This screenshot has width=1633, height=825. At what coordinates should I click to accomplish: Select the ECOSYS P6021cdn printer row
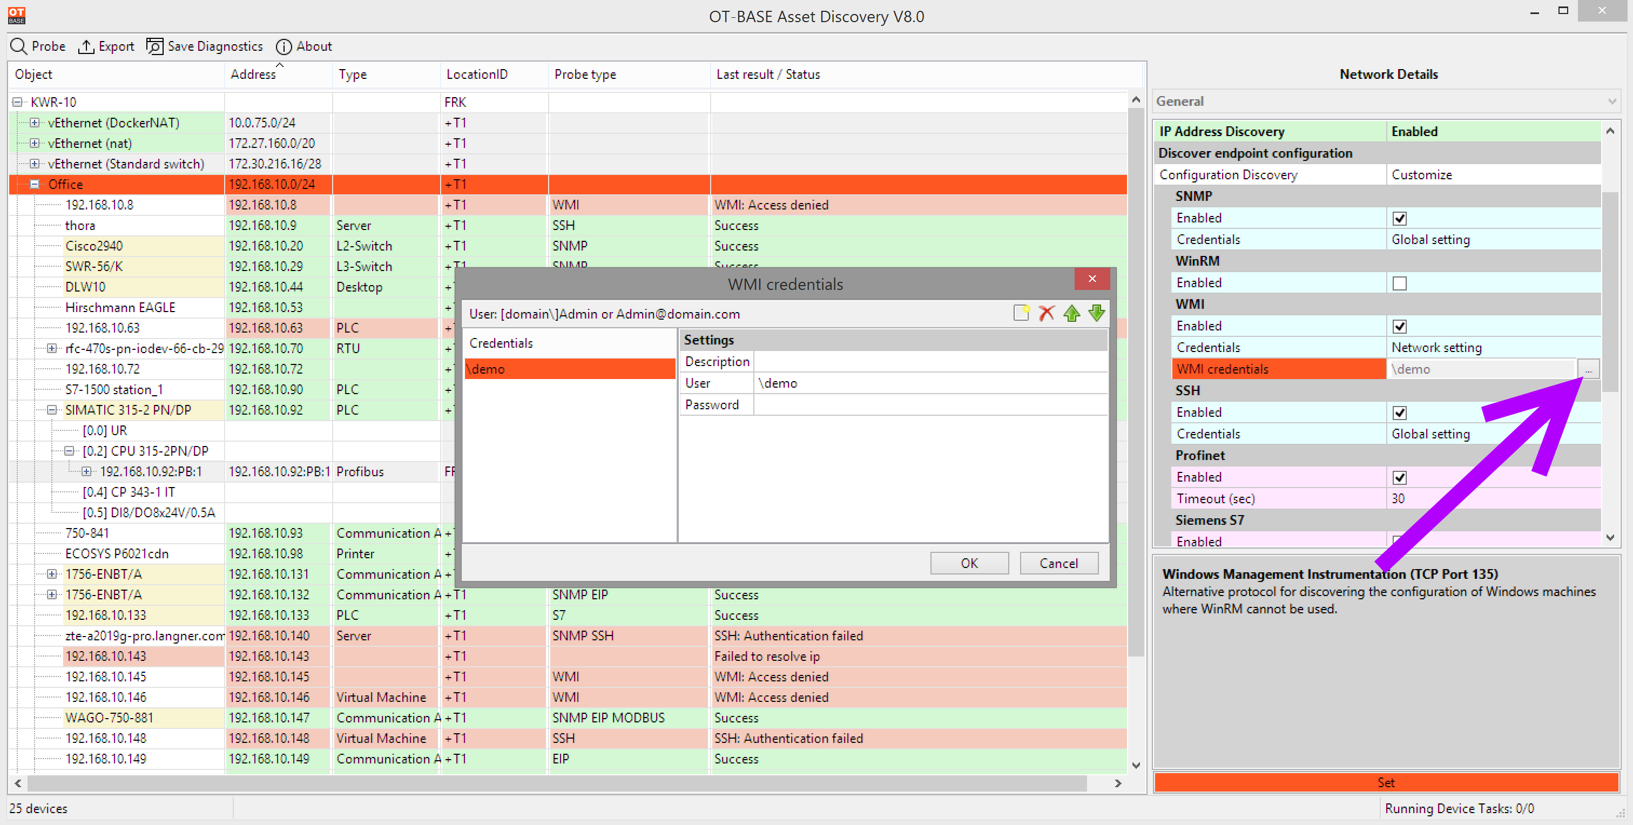click(231, 554)
